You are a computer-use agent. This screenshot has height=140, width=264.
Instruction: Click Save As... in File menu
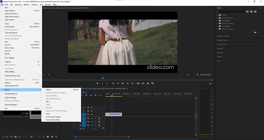(x=8, y=45)
